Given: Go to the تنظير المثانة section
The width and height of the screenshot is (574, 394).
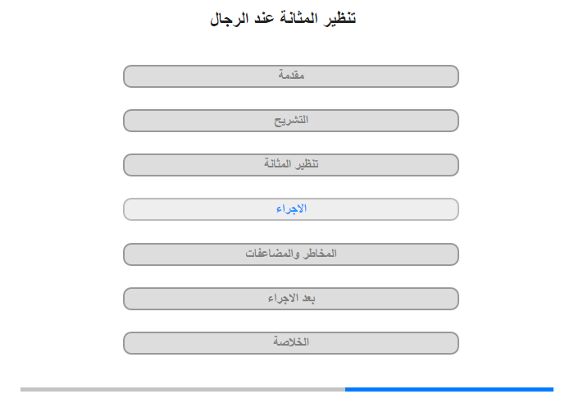Looking at the screenshot, I should [291, 165].
